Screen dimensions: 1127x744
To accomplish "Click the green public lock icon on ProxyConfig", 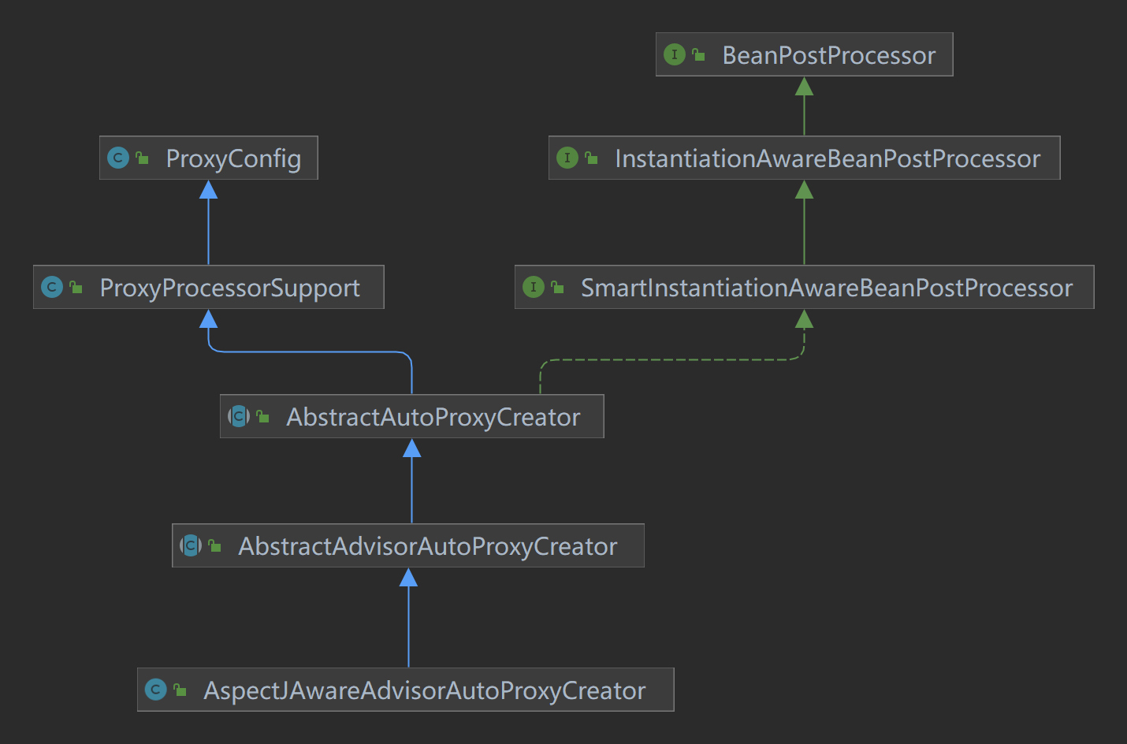I will click(x=142, y=158).
